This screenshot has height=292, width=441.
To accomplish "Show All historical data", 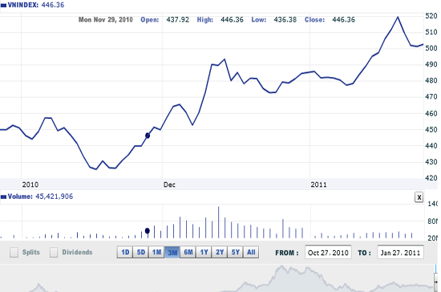I will (251, 252).
